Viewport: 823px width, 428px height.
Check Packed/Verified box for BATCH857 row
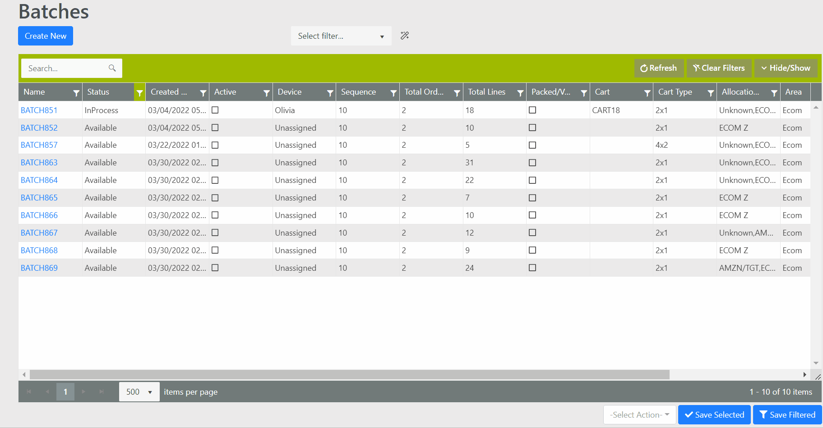coord(532,145)
